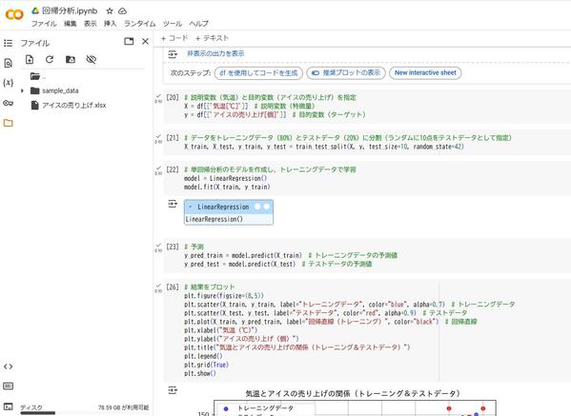Upload a file to session storage
The image size is (571, 416).
click(30, 59)
